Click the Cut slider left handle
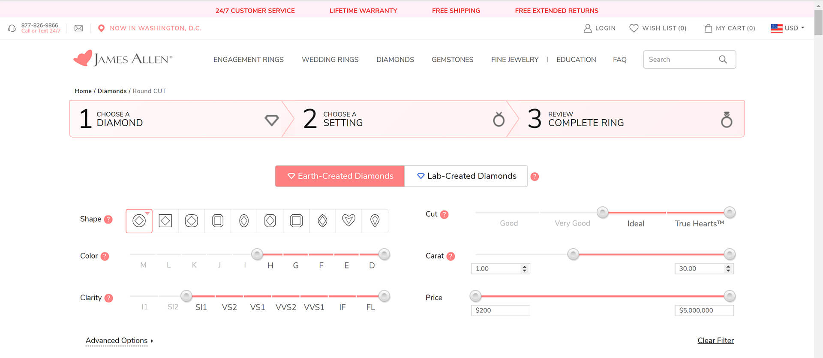This screenshot has width=823, height=358. 603,212
